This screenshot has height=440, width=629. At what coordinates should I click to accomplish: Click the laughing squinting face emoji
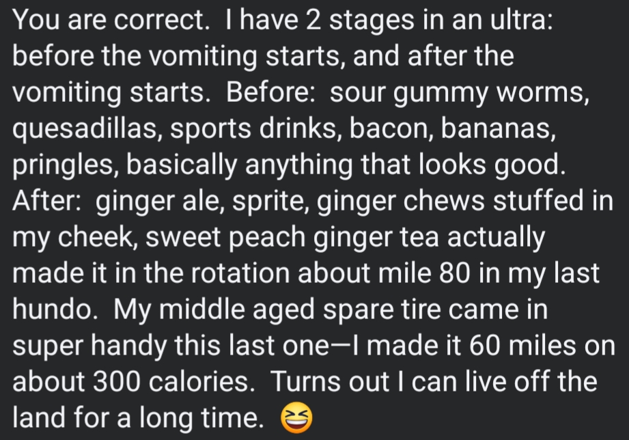coord(295,416)
